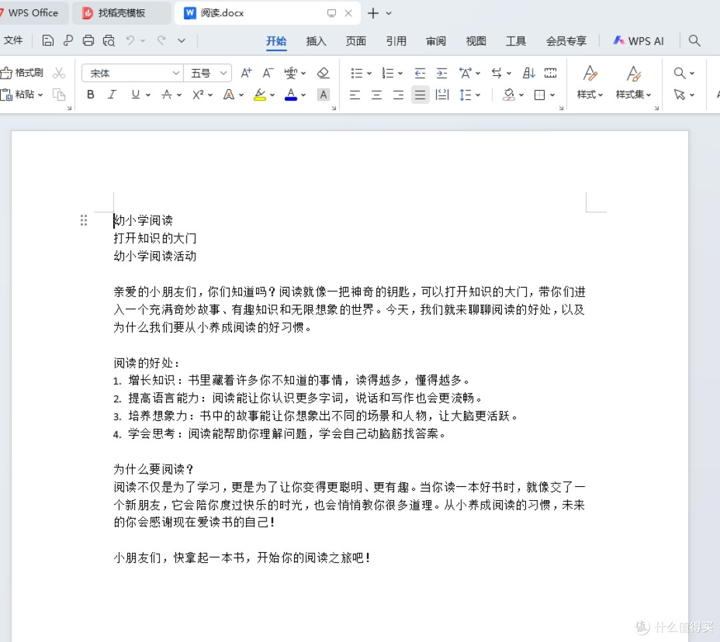720x642 pixels.
Task: Click the Sort icon
Action: pos(529,73)
